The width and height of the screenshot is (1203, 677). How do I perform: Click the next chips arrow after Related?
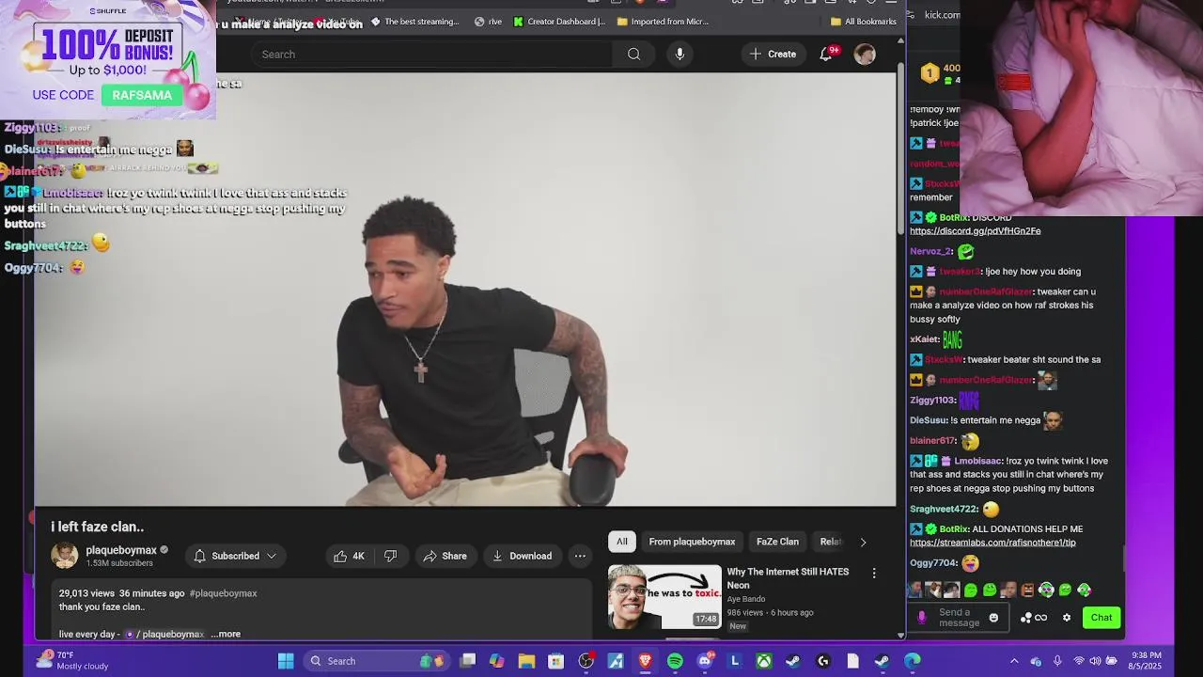863,542
